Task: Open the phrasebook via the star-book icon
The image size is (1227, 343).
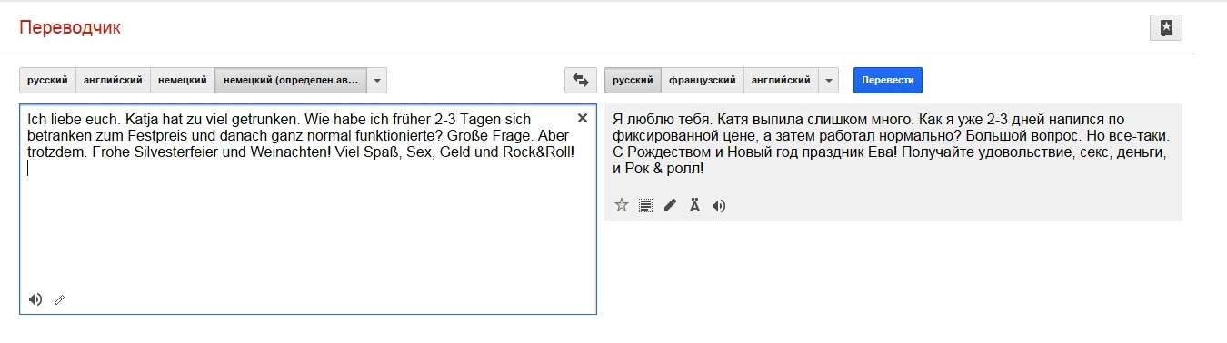Action: (1165, 28)
